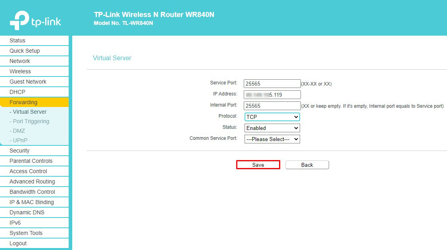Click the (XX-XX or XX) hint
This screenshot has width=447, height=250.
(316, 84)
